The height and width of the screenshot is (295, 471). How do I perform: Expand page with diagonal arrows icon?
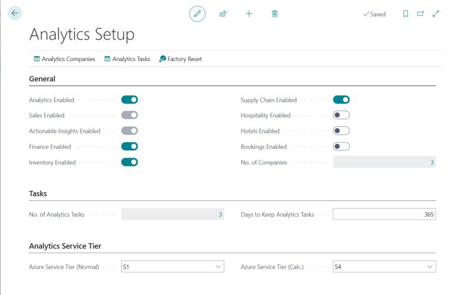[436, 14]
